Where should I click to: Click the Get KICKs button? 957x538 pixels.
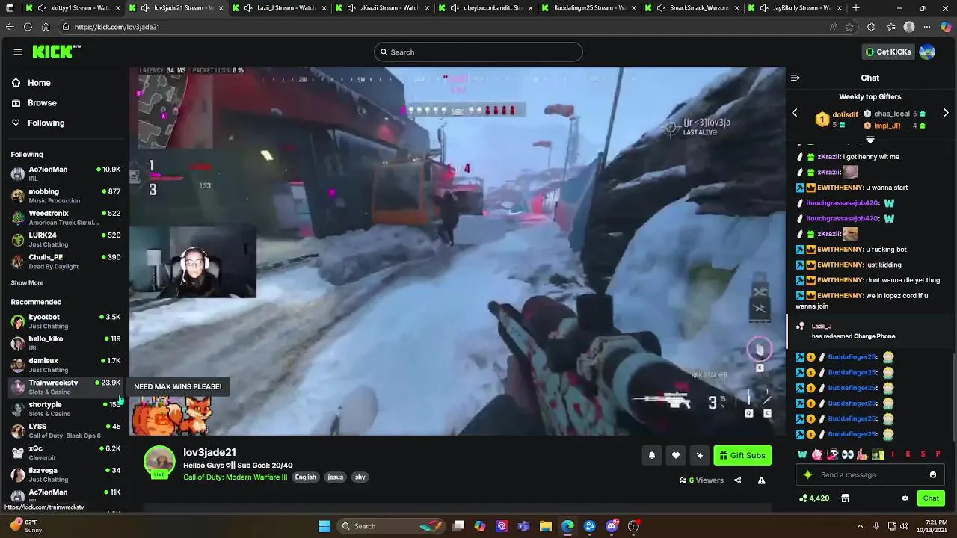click(x=888, y=52)
